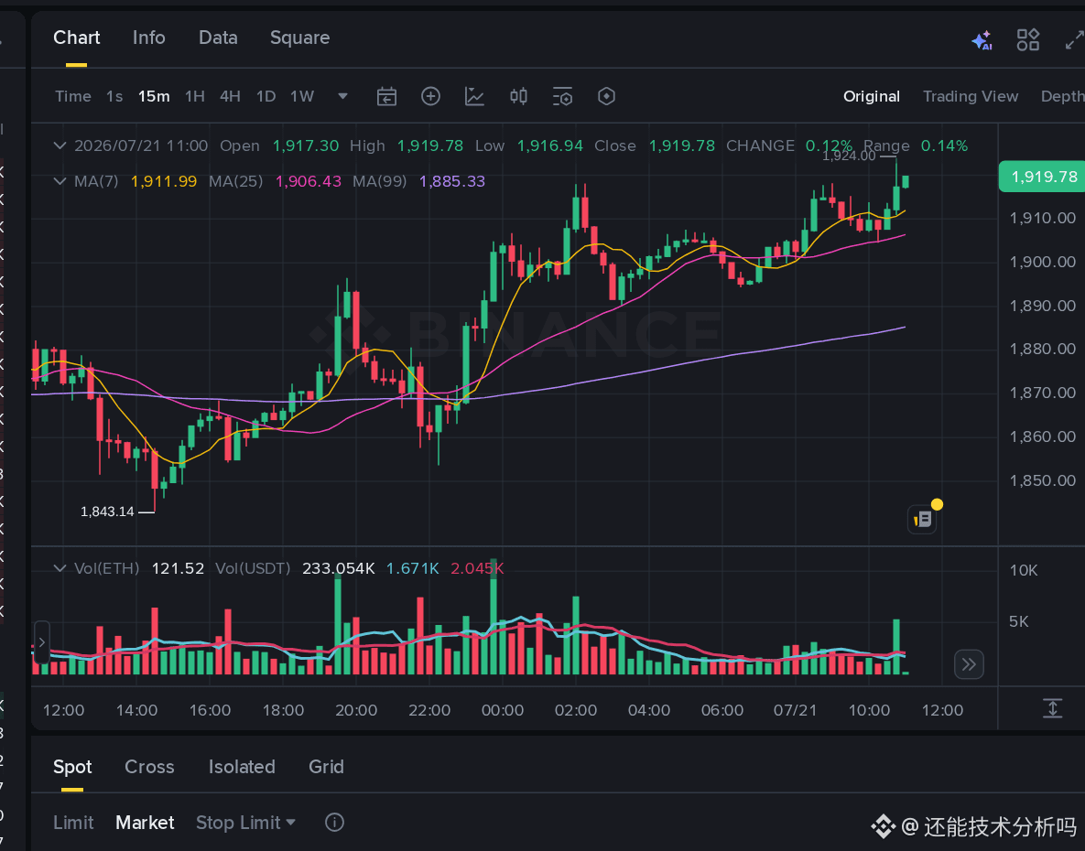Open the news note icon on chart
This screenshot has height=851, width=1085.
[x=922, y=519]
